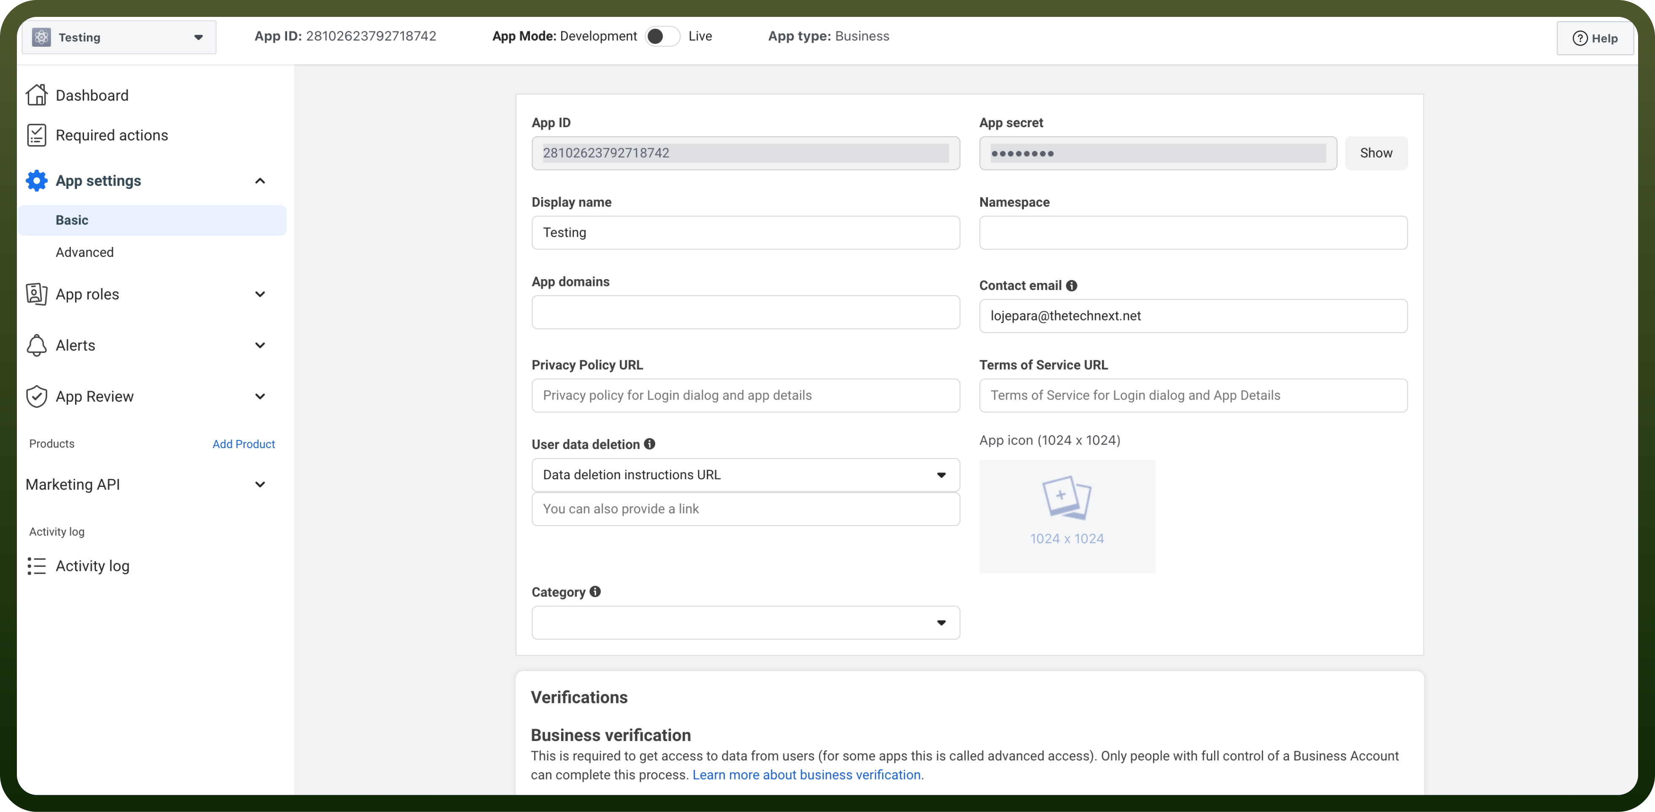Click the 'Business verification' heading
This screenshot has height=812, width=1655.
pyautogui.click(x=610, y=735)
